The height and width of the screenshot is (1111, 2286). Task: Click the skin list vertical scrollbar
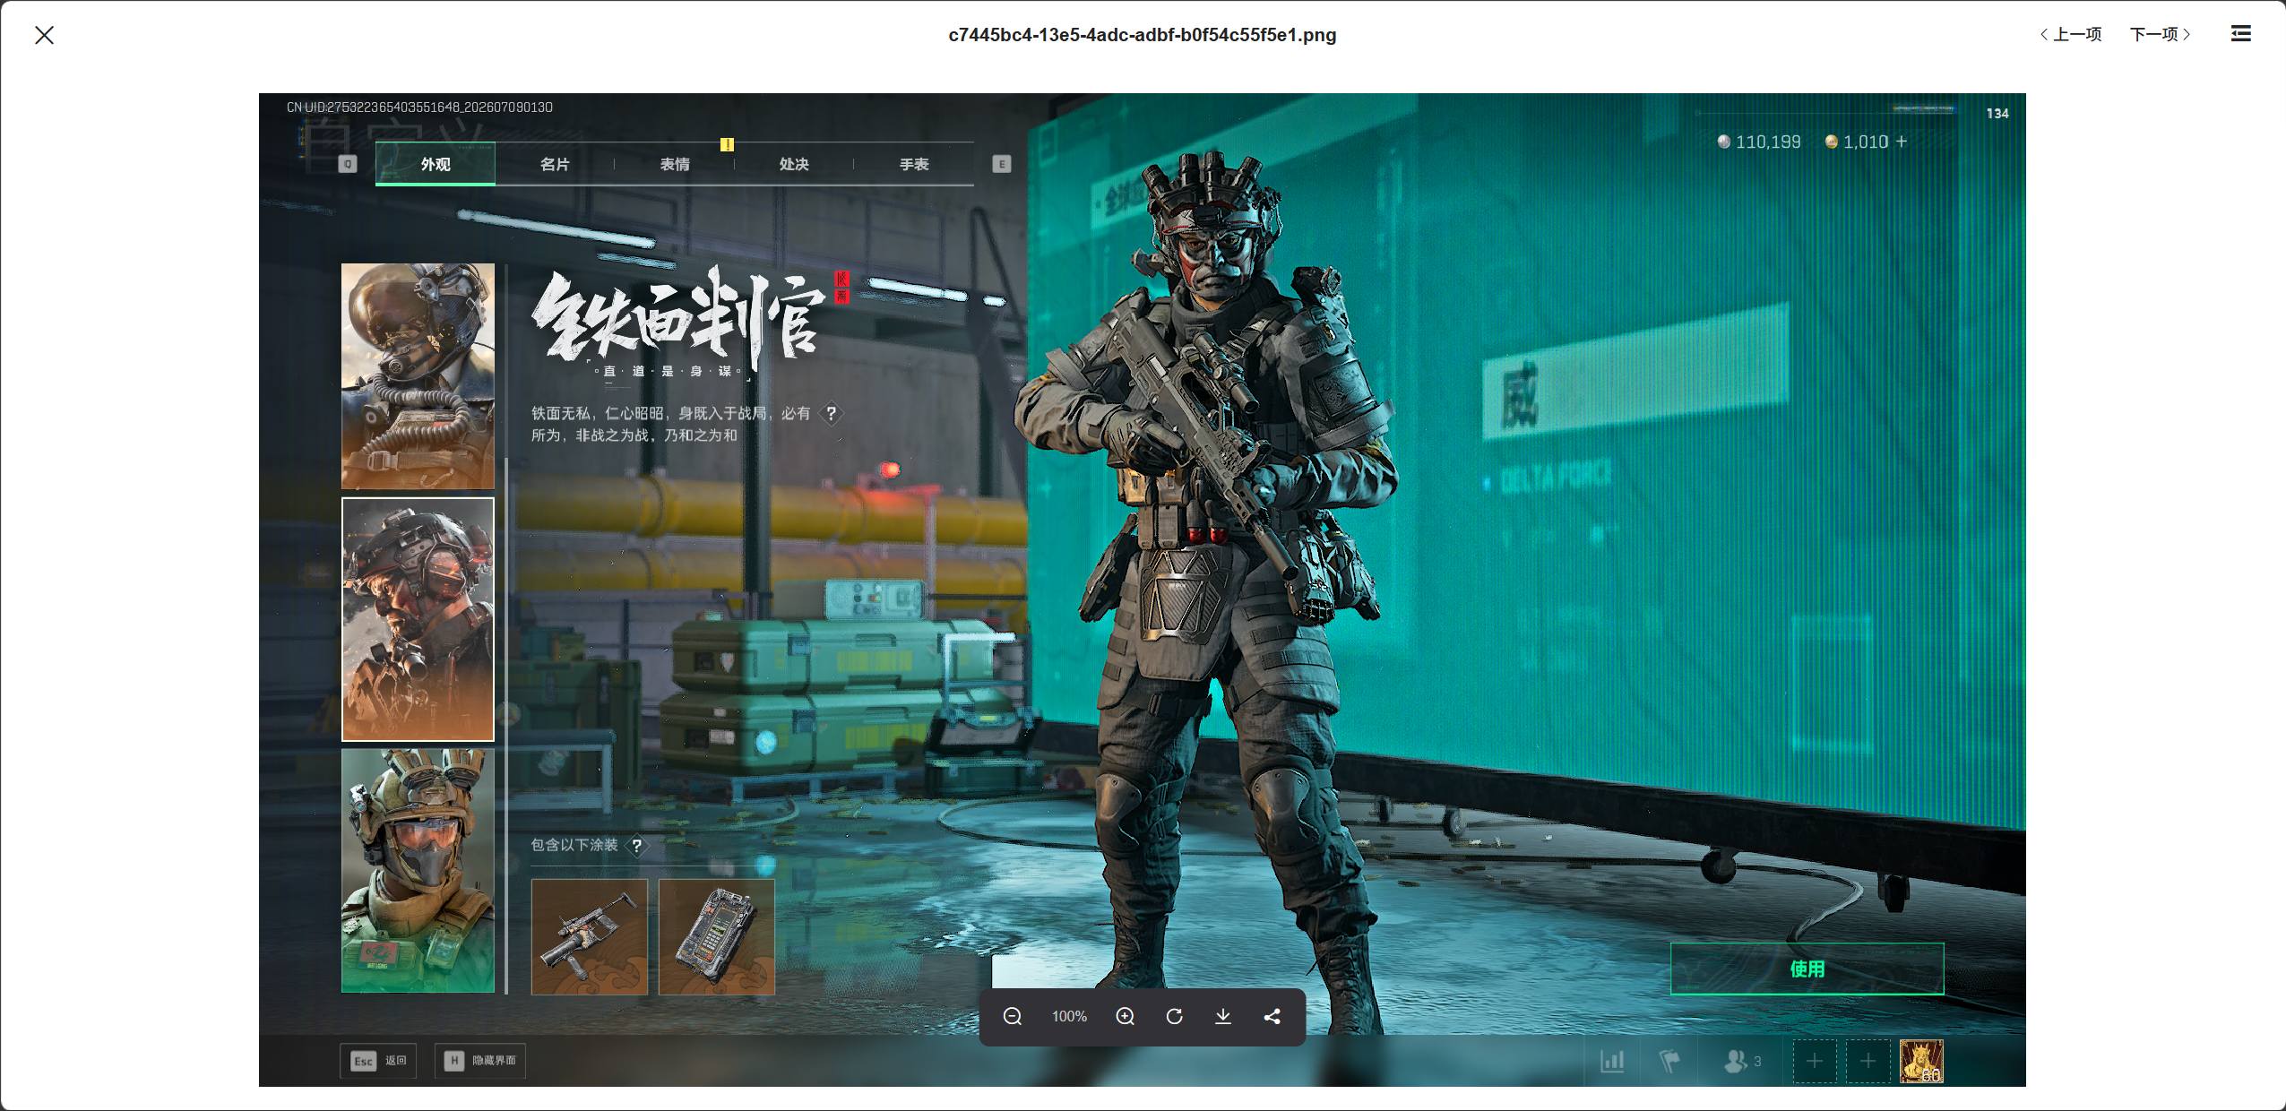[x=506, y=726]
